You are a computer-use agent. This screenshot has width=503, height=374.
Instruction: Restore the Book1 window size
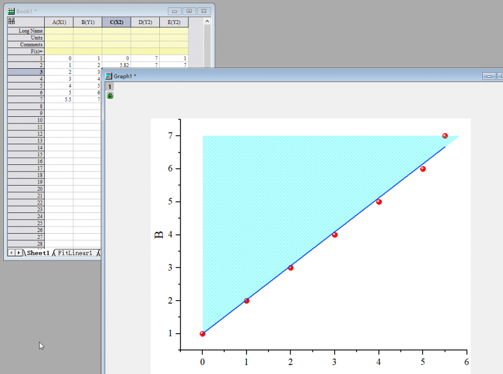point(189,11)
